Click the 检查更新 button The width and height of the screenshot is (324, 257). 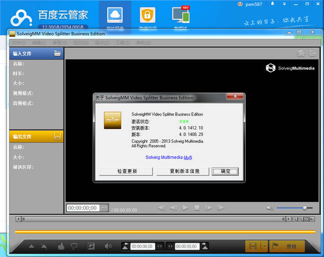126,171
